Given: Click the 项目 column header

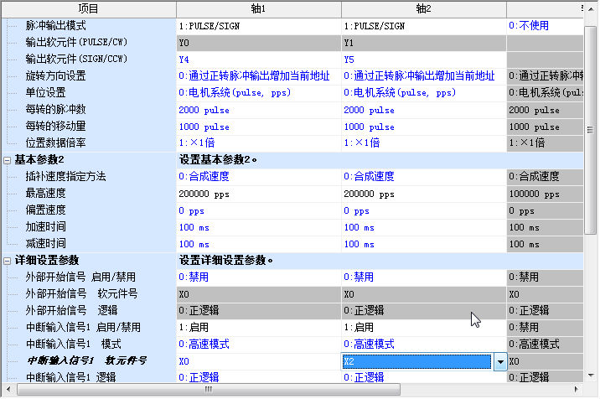Looking at the screenshot, I should click(88, 8).
